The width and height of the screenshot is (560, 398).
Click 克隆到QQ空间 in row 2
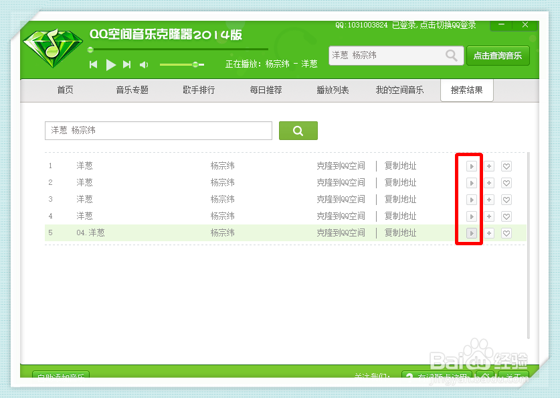tap(341, 183)
